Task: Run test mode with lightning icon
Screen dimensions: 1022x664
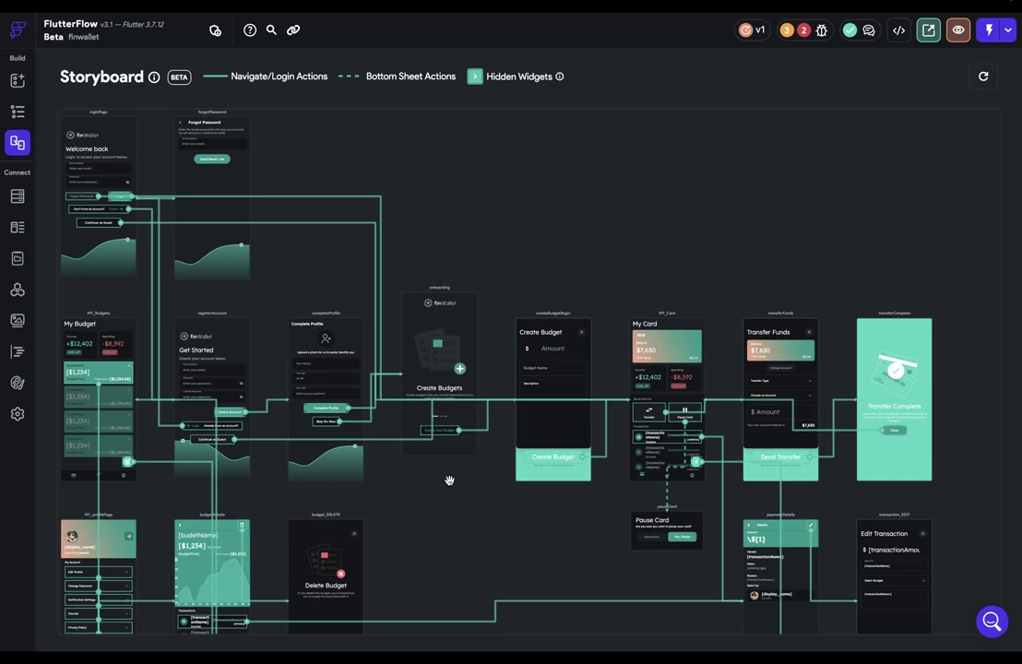Action: (x=989, y=30)
